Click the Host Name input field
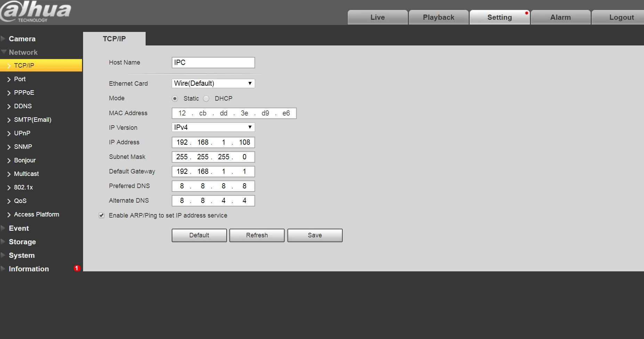The height and width of the screenshot is (339, 644). (213, 62)
